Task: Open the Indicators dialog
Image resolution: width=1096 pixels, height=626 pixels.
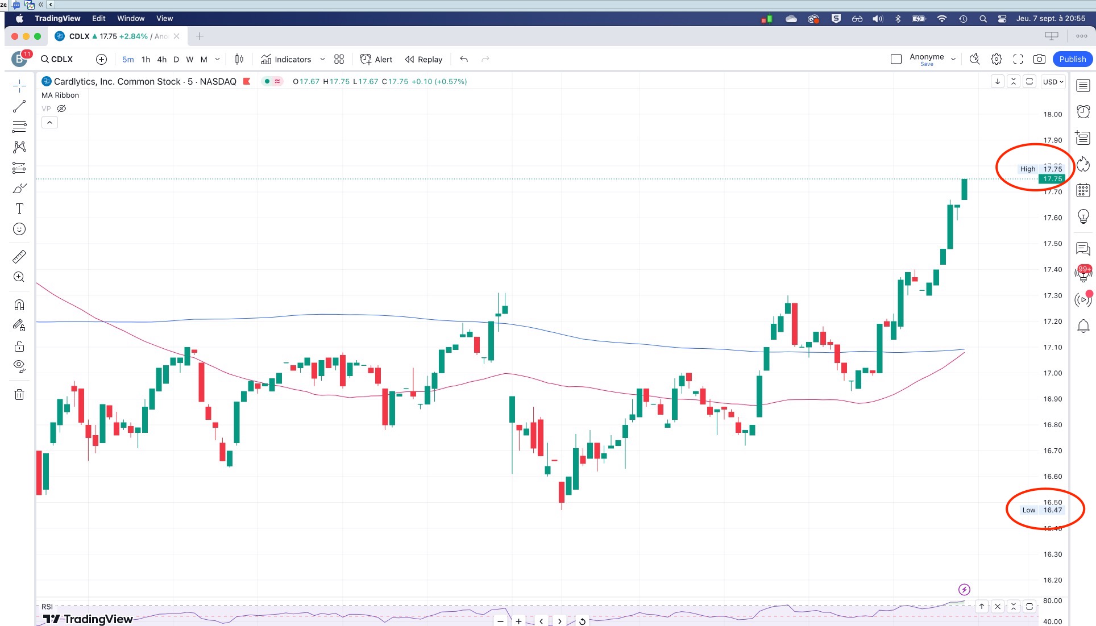Action: click(286, 59)
